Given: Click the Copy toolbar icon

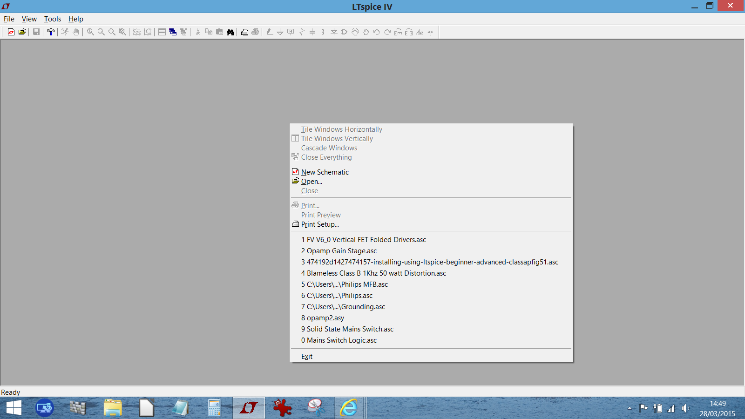Looking at the screenshot, I should click(209, 32).
